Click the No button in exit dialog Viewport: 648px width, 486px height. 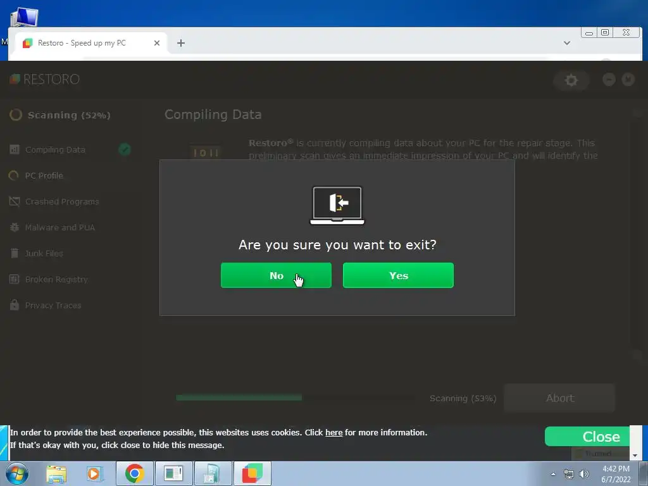tap(276, 275)
